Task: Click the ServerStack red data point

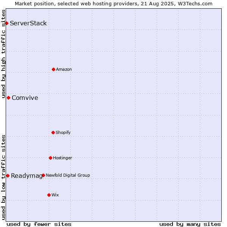Action: 6,23
